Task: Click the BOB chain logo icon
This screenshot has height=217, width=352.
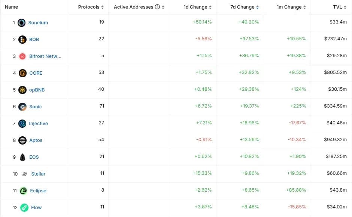Action: 22,40
